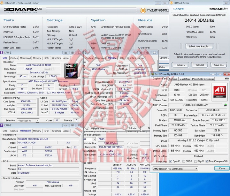This screenshot has height=196, width=230.
Task: Click the Futuremark Corporation logo
Action: [x=154, y=11]
